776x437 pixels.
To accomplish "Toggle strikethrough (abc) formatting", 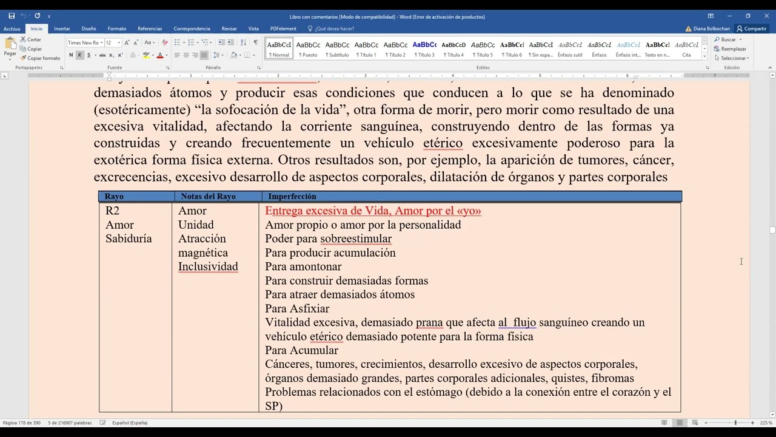I will coord(102,55).
